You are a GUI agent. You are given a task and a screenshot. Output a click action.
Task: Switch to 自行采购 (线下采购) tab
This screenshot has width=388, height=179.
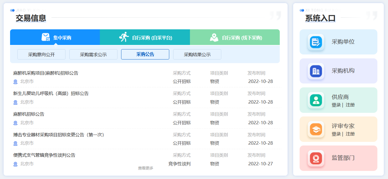[242, 38]
